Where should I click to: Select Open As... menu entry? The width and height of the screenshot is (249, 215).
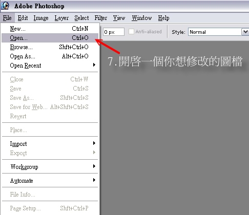(50, 56)
